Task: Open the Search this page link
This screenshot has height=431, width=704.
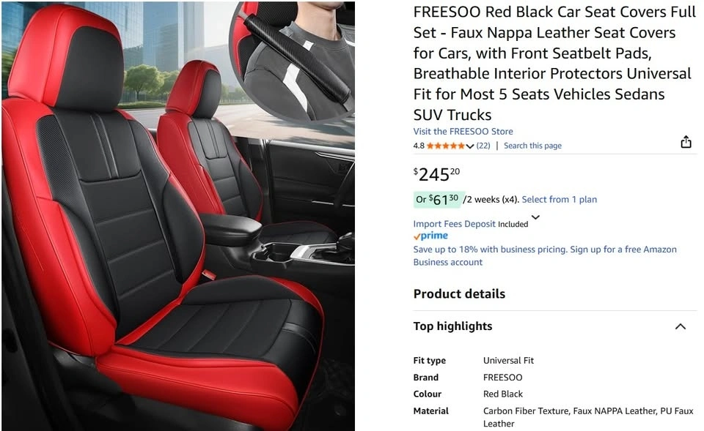Action: pos(532,146)
